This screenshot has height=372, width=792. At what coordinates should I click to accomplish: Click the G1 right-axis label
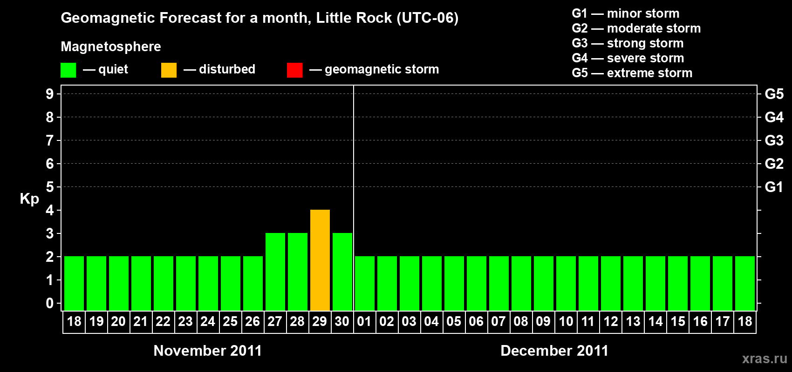(x=774, y=187)
